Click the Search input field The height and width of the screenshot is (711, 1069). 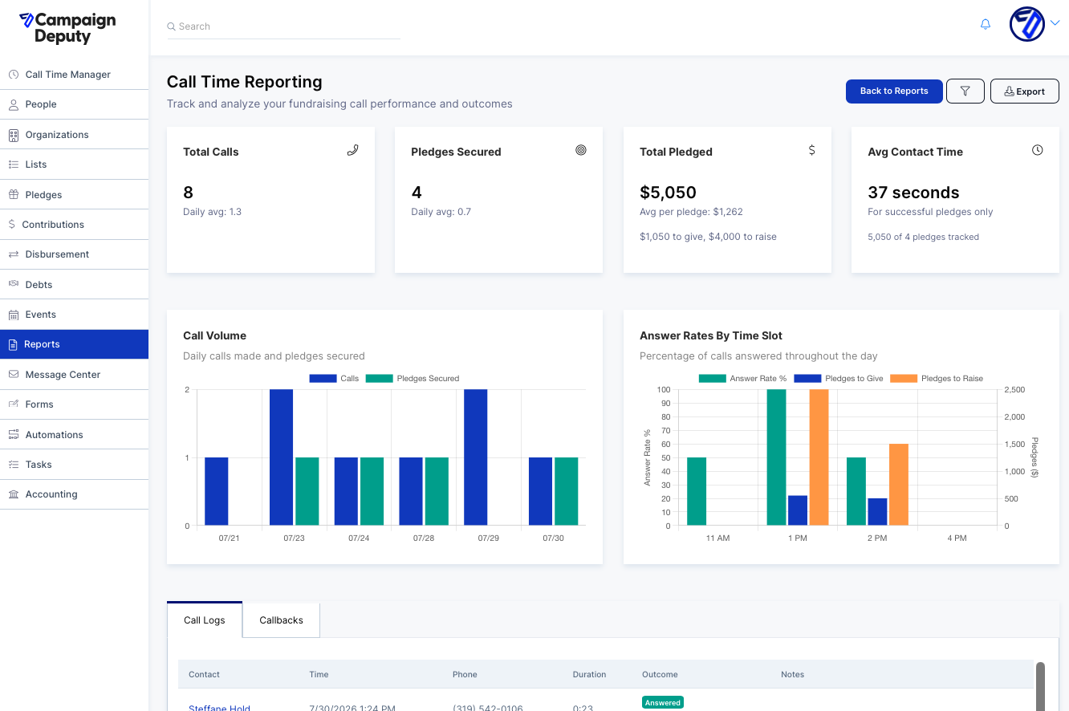283,26
